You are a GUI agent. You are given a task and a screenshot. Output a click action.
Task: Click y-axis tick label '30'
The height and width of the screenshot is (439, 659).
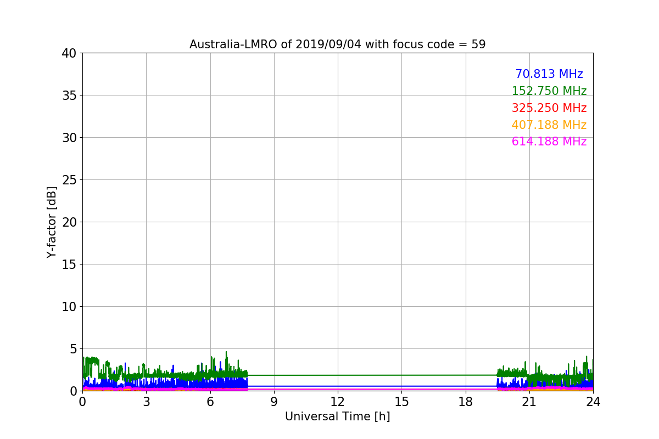pyautogui.click(x=69, y=138)
